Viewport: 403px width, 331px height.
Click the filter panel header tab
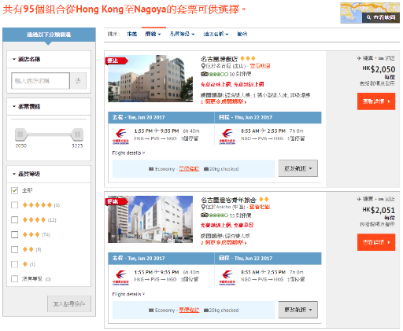(x=49, y=35)
